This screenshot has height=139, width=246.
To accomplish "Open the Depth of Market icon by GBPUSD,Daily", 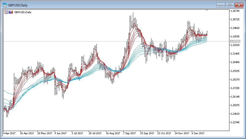I will (6, 12).
